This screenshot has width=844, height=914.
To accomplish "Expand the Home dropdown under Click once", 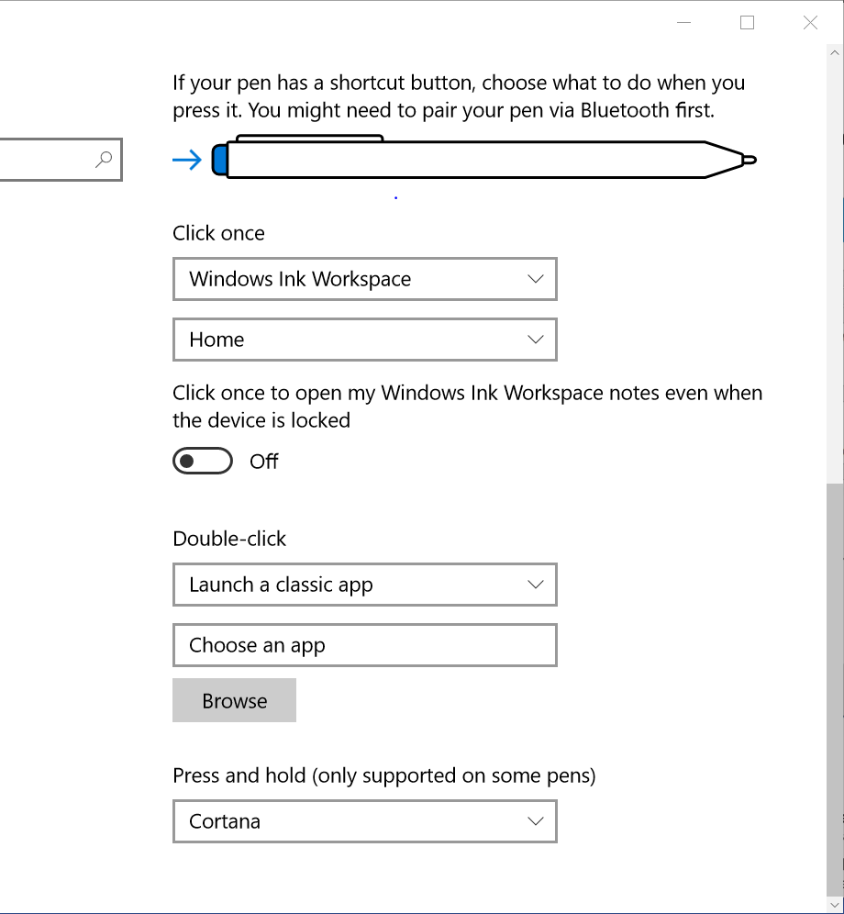I will click(x=364, y=340).
